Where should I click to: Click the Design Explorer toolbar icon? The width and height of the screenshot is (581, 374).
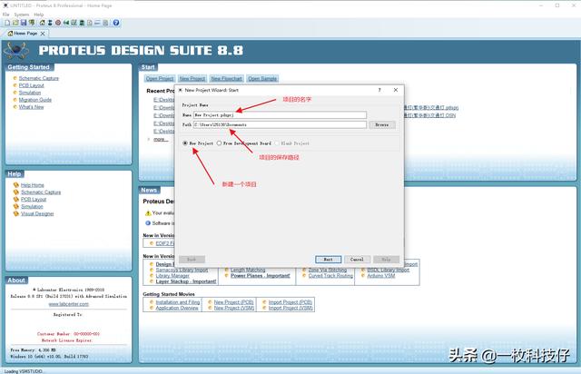[82, 23]
